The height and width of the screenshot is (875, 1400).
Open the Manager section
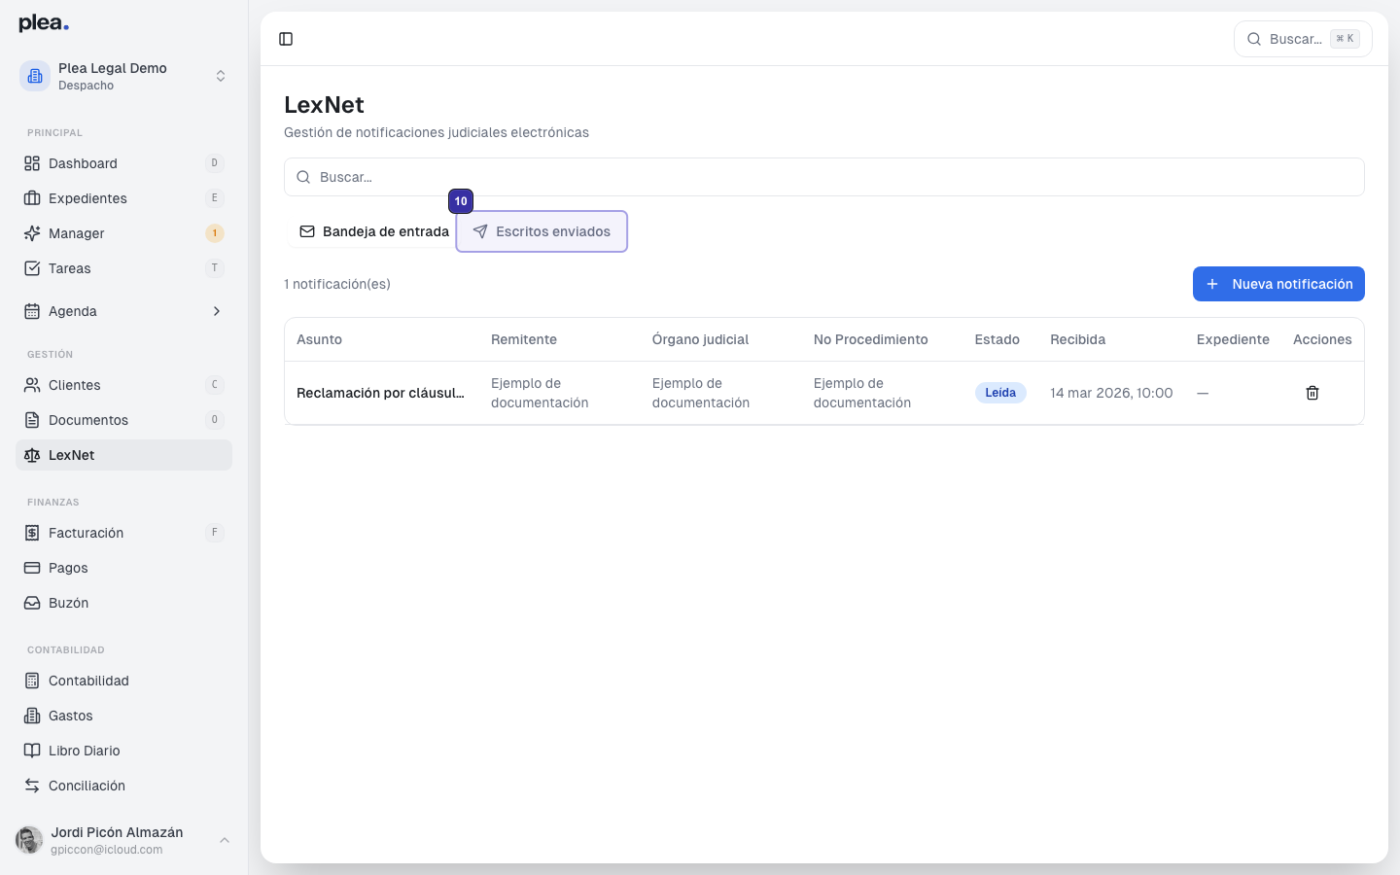click(x=123, y=233)
